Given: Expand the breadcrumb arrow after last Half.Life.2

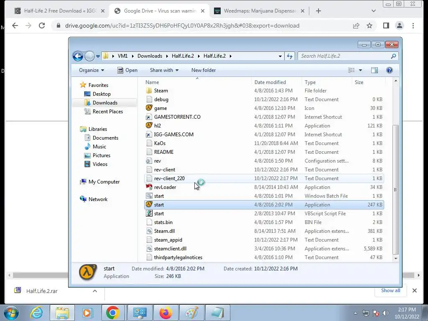Looking at the screenshot, I should (x=231, y=56).
